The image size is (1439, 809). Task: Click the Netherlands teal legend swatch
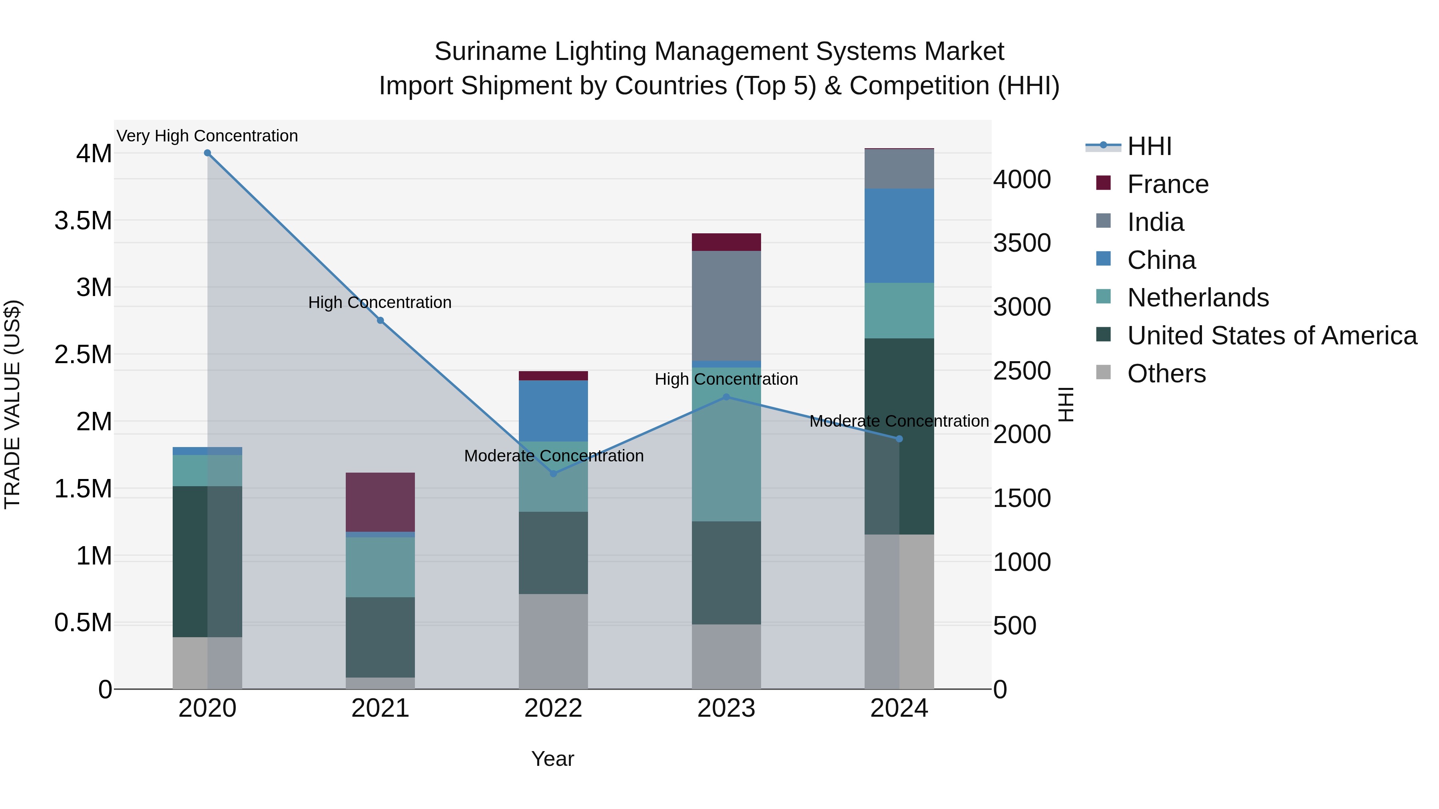(x=1103, y=296)
